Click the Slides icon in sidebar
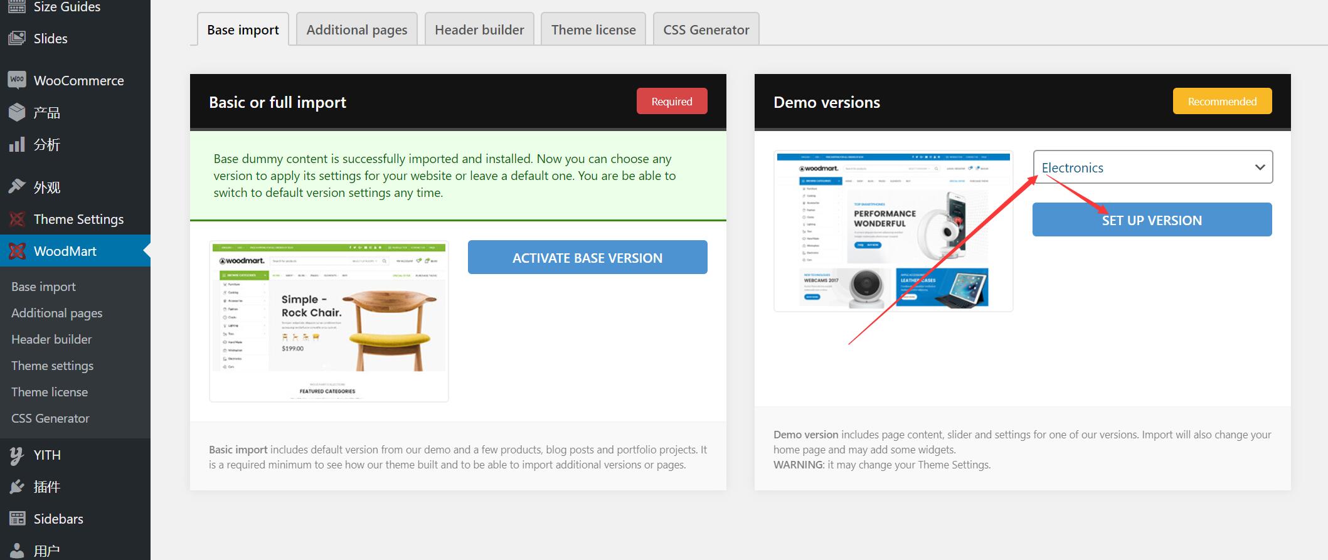This screenshot has width=1328, height=560. pos(17,38)
